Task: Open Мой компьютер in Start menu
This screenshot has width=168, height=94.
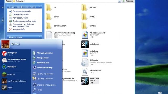Action: pyautogui.click(x=43, y=68)
